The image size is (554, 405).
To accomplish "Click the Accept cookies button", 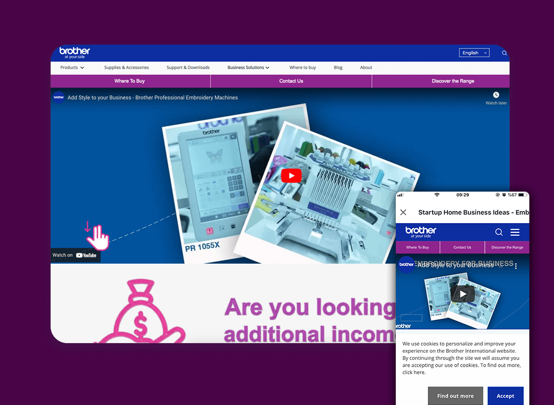I will 505,396.
